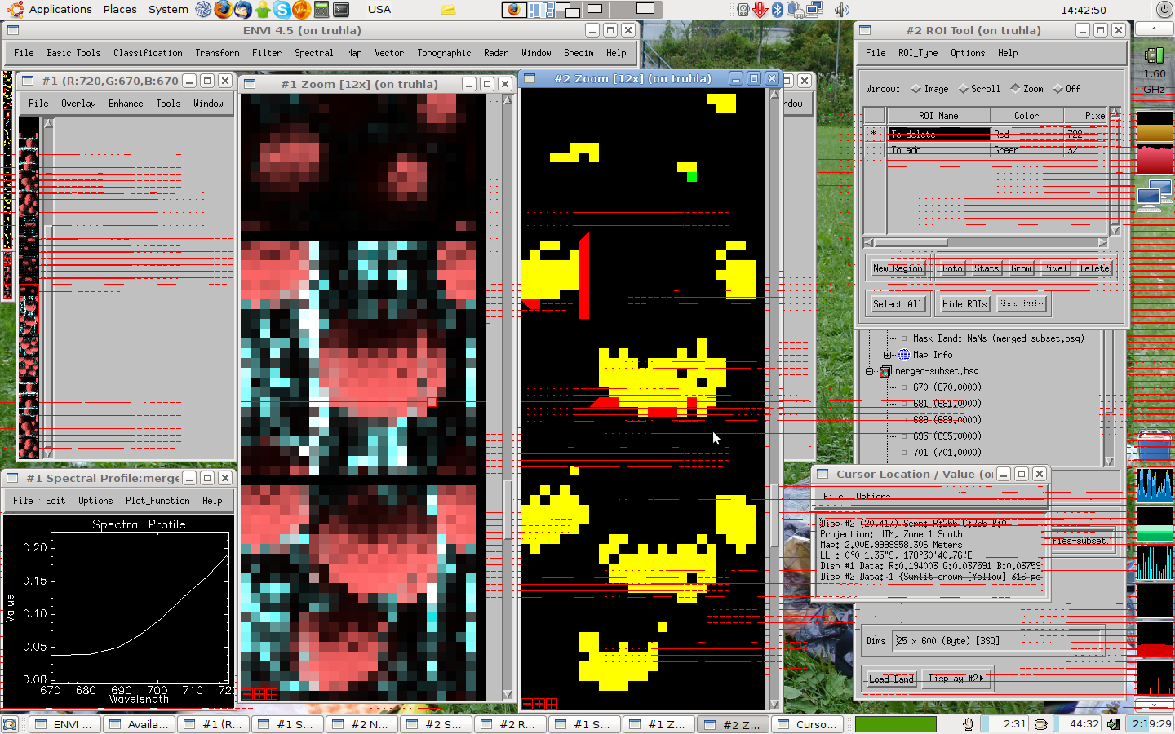This screenshot has height=734, width=1175.
Task: Launch Firefox from the top panel
Action: (223, 10)
